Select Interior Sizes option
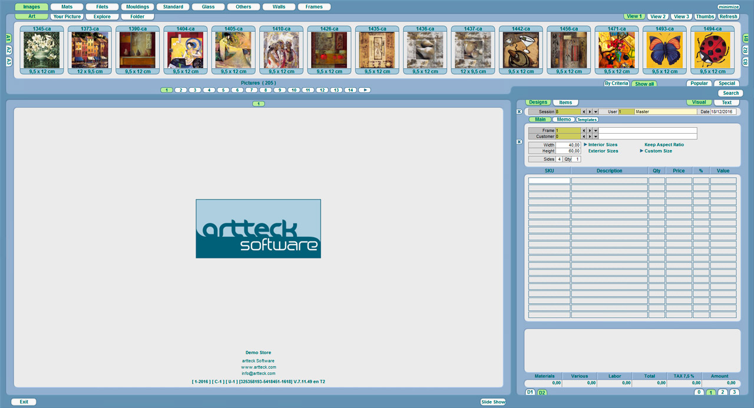 tap(603, 144)
